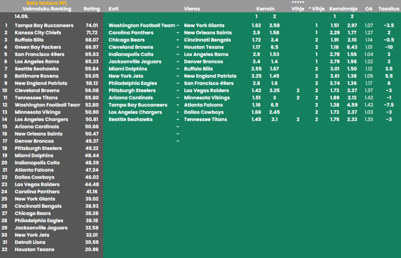Click home team Chicago Bears in the fixtures

click(x=127, y=40)
